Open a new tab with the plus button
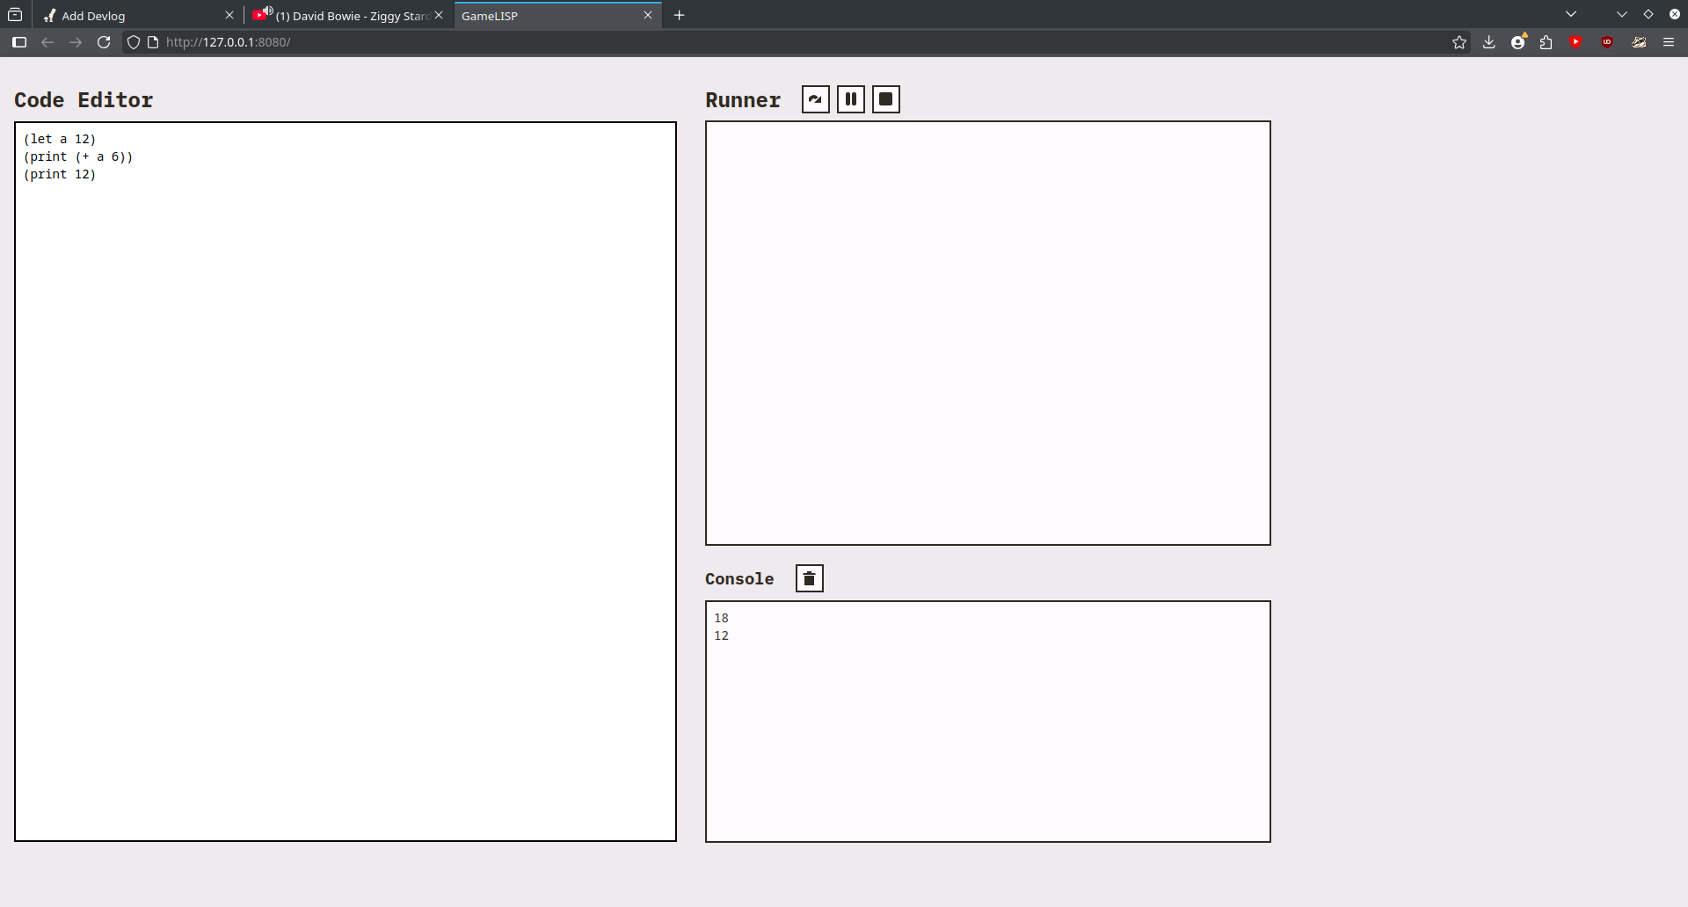The image size is (1688, 907). pyautogui.click(x=679, y=15)
